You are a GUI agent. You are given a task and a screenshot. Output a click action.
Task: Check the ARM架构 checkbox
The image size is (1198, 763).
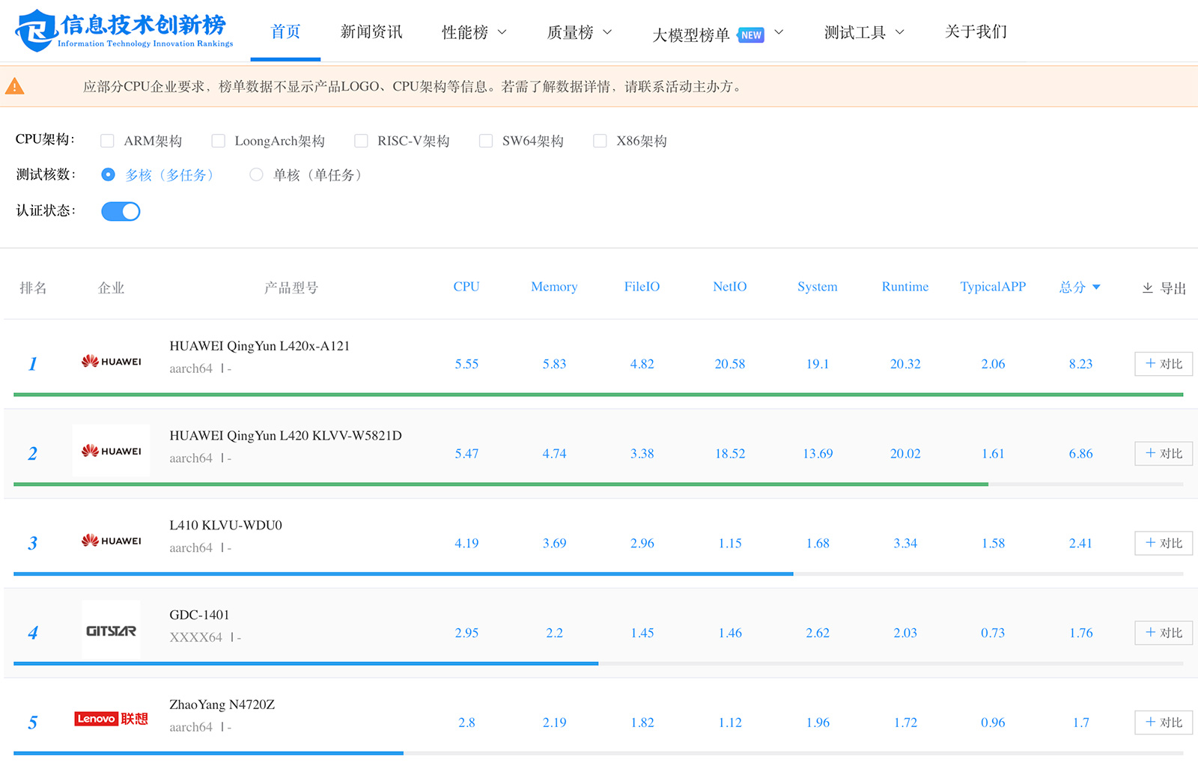click(108, 142)
